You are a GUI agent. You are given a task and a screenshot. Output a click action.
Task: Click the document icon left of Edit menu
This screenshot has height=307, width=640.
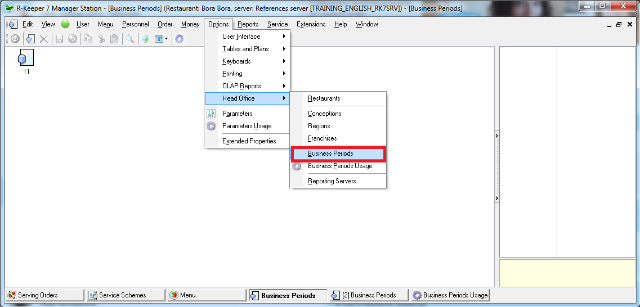tap(12, 24)
